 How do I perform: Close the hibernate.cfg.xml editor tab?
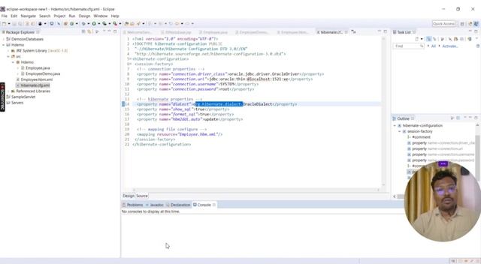(x=346, y=31)
